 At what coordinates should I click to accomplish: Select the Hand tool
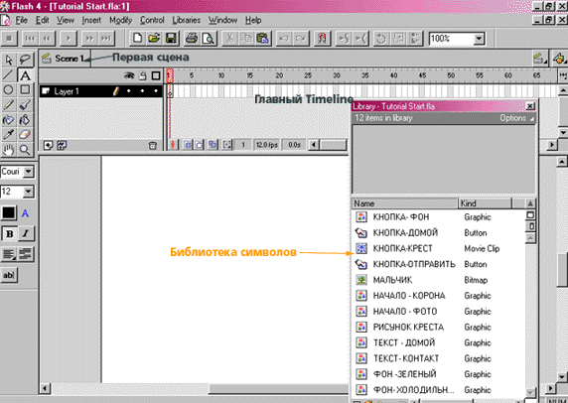[x=8, y=149]
